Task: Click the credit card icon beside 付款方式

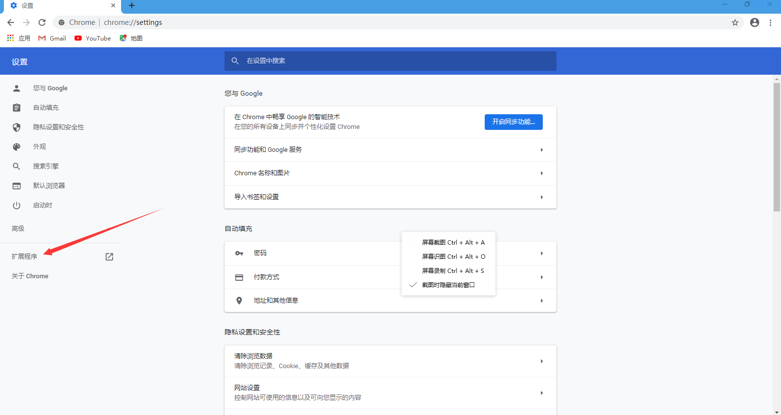Action: [x=239, y=277]
